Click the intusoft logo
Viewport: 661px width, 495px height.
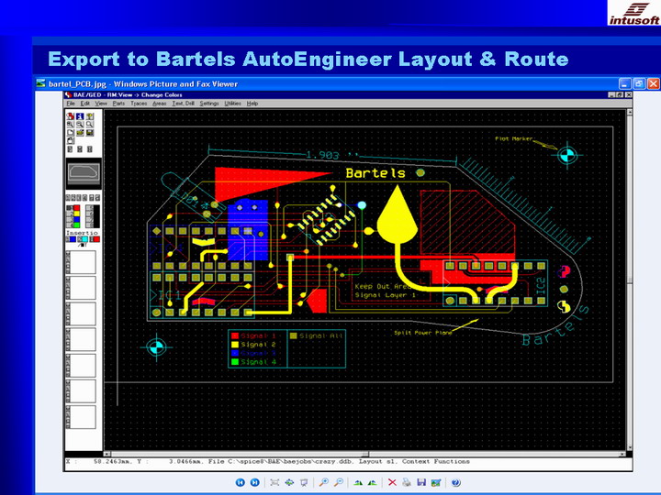pyautogui.click(x=634, y=14)
